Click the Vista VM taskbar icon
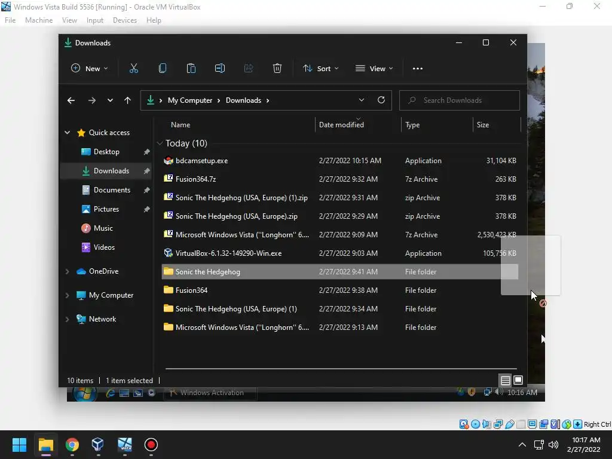 pos(125,445)
